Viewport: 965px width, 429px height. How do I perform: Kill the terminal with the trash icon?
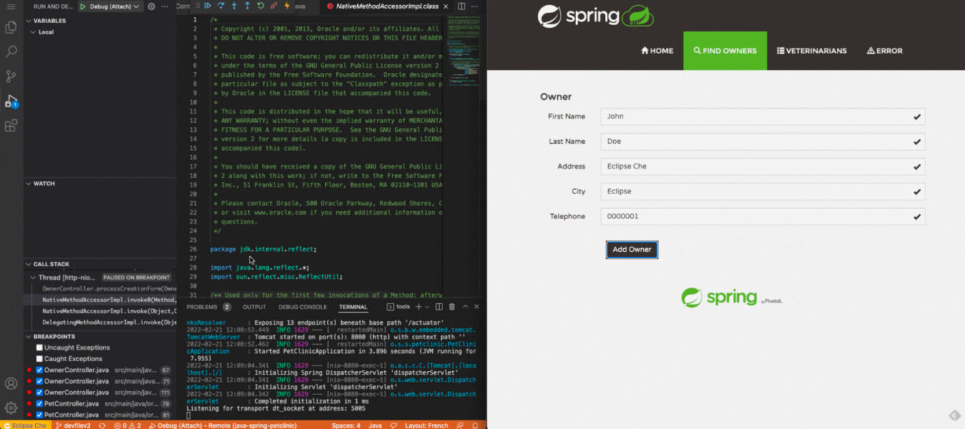pyautogui.click(x=452, y=307)
